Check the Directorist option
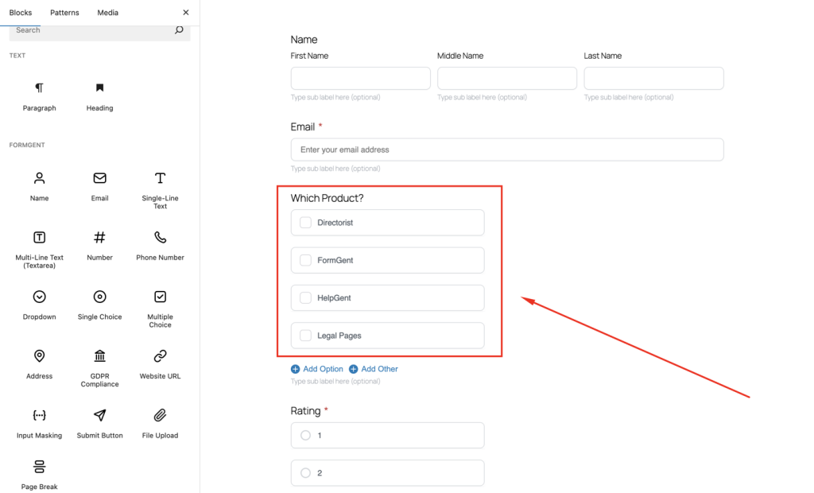The height and width of the screenshot is (493, 814). point(306,223)
